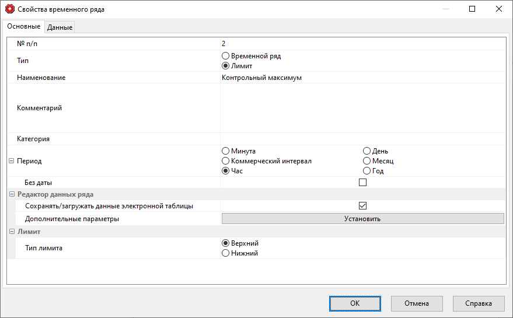Select Нижний limit type
513x318 pixels.
[226, 253]
